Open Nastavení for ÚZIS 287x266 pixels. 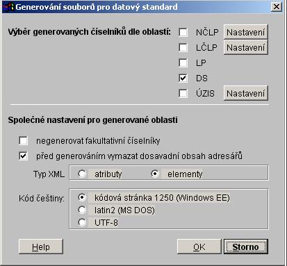click(x=246, y=93)
